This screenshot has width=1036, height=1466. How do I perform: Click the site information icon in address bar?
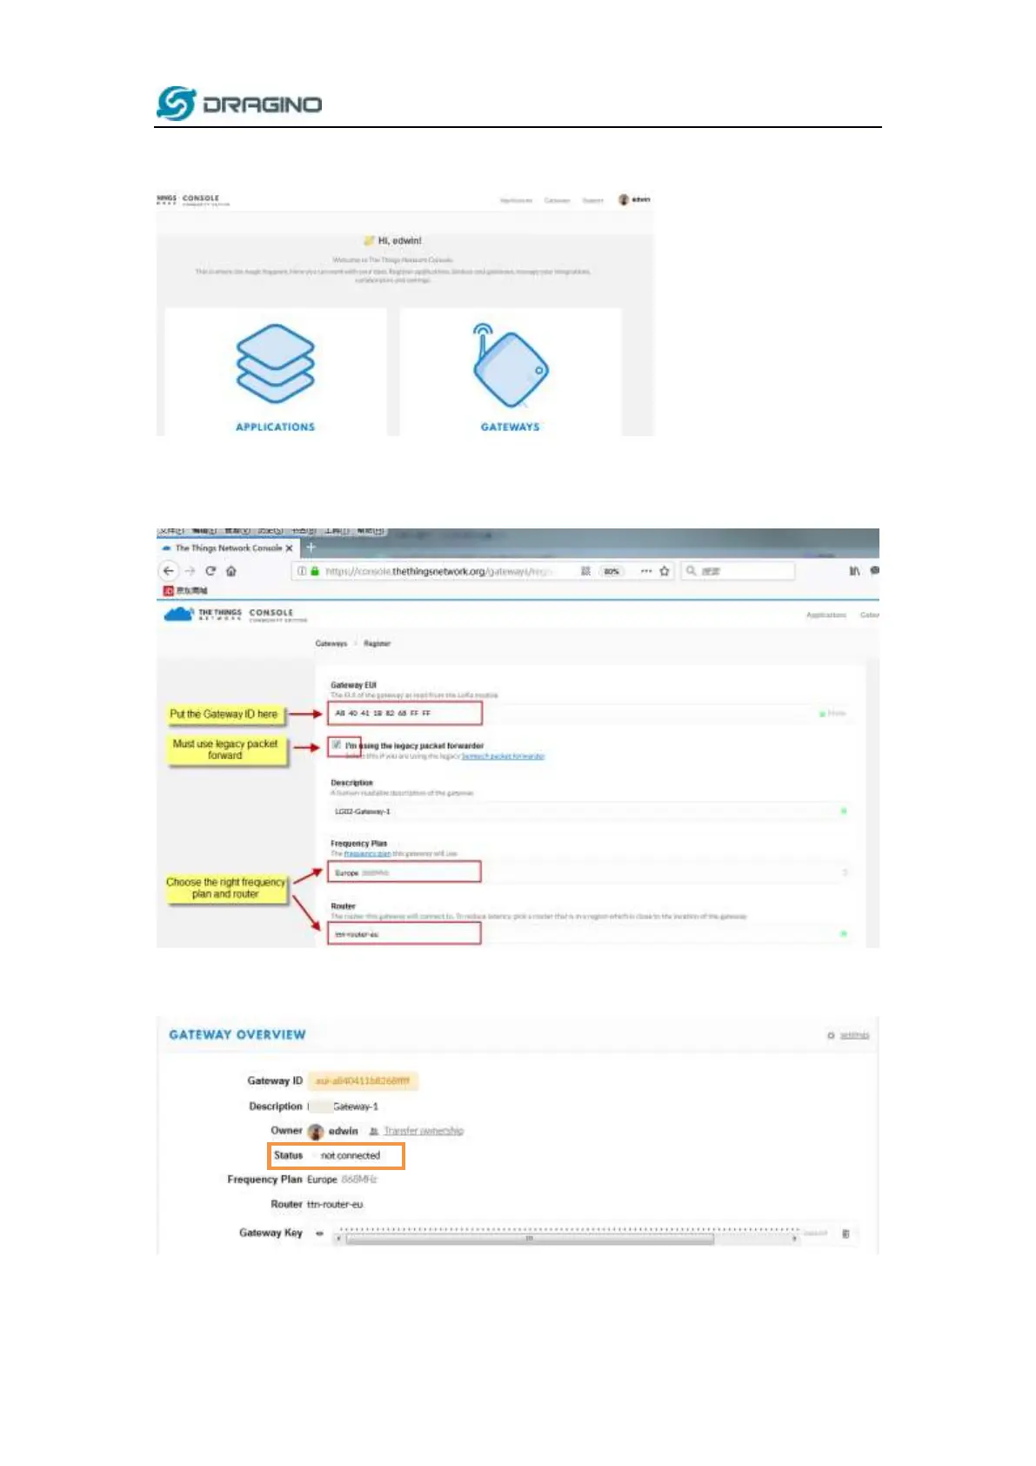pos(302,571)
